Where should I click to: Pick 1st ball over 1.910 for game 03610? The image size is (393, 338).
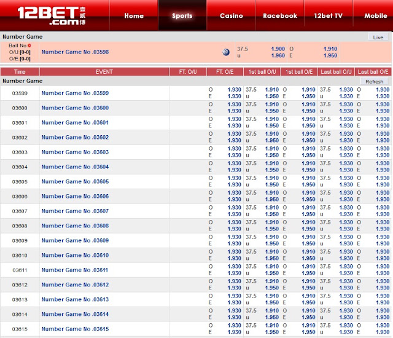tap(272, 252)
